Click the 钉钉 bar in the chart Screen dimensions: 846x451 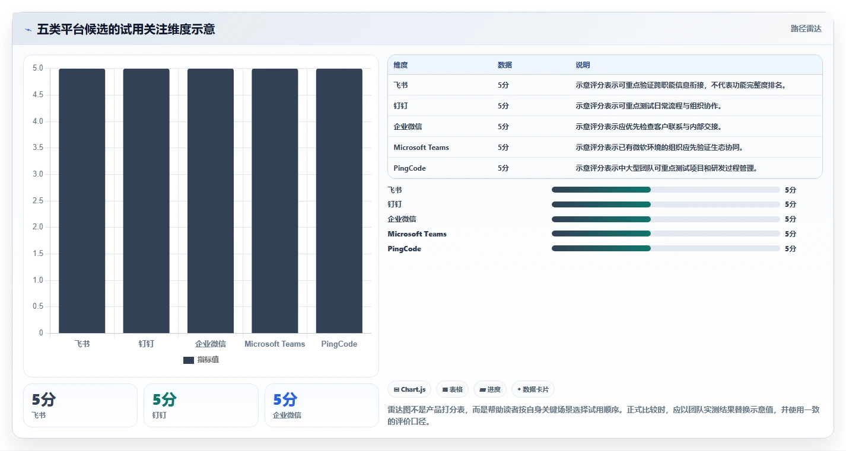click(146, 201)
